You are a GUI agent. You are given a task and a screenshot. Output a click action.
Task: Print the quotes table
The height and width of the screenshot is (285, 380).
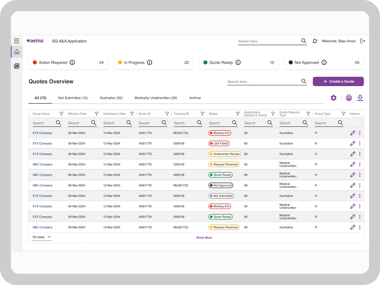click(349, 98)
